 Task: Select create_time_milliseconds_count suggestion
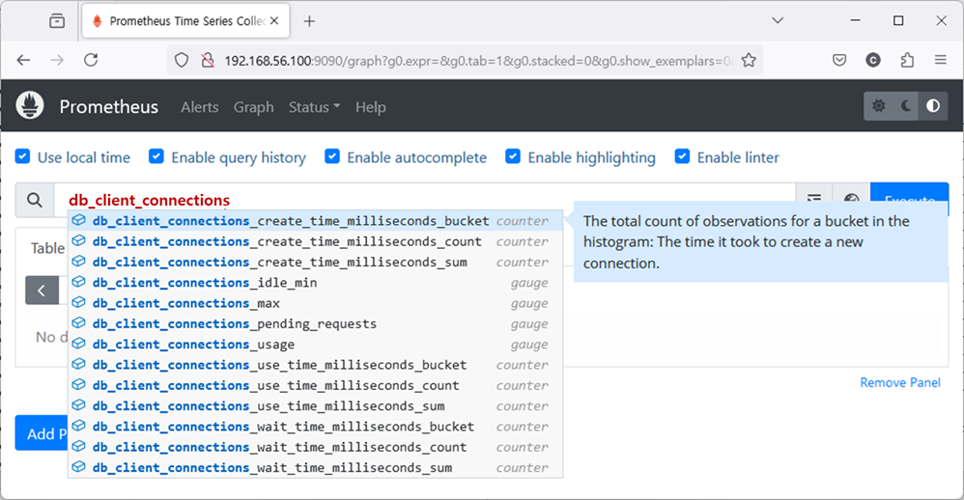pos(316,241)
